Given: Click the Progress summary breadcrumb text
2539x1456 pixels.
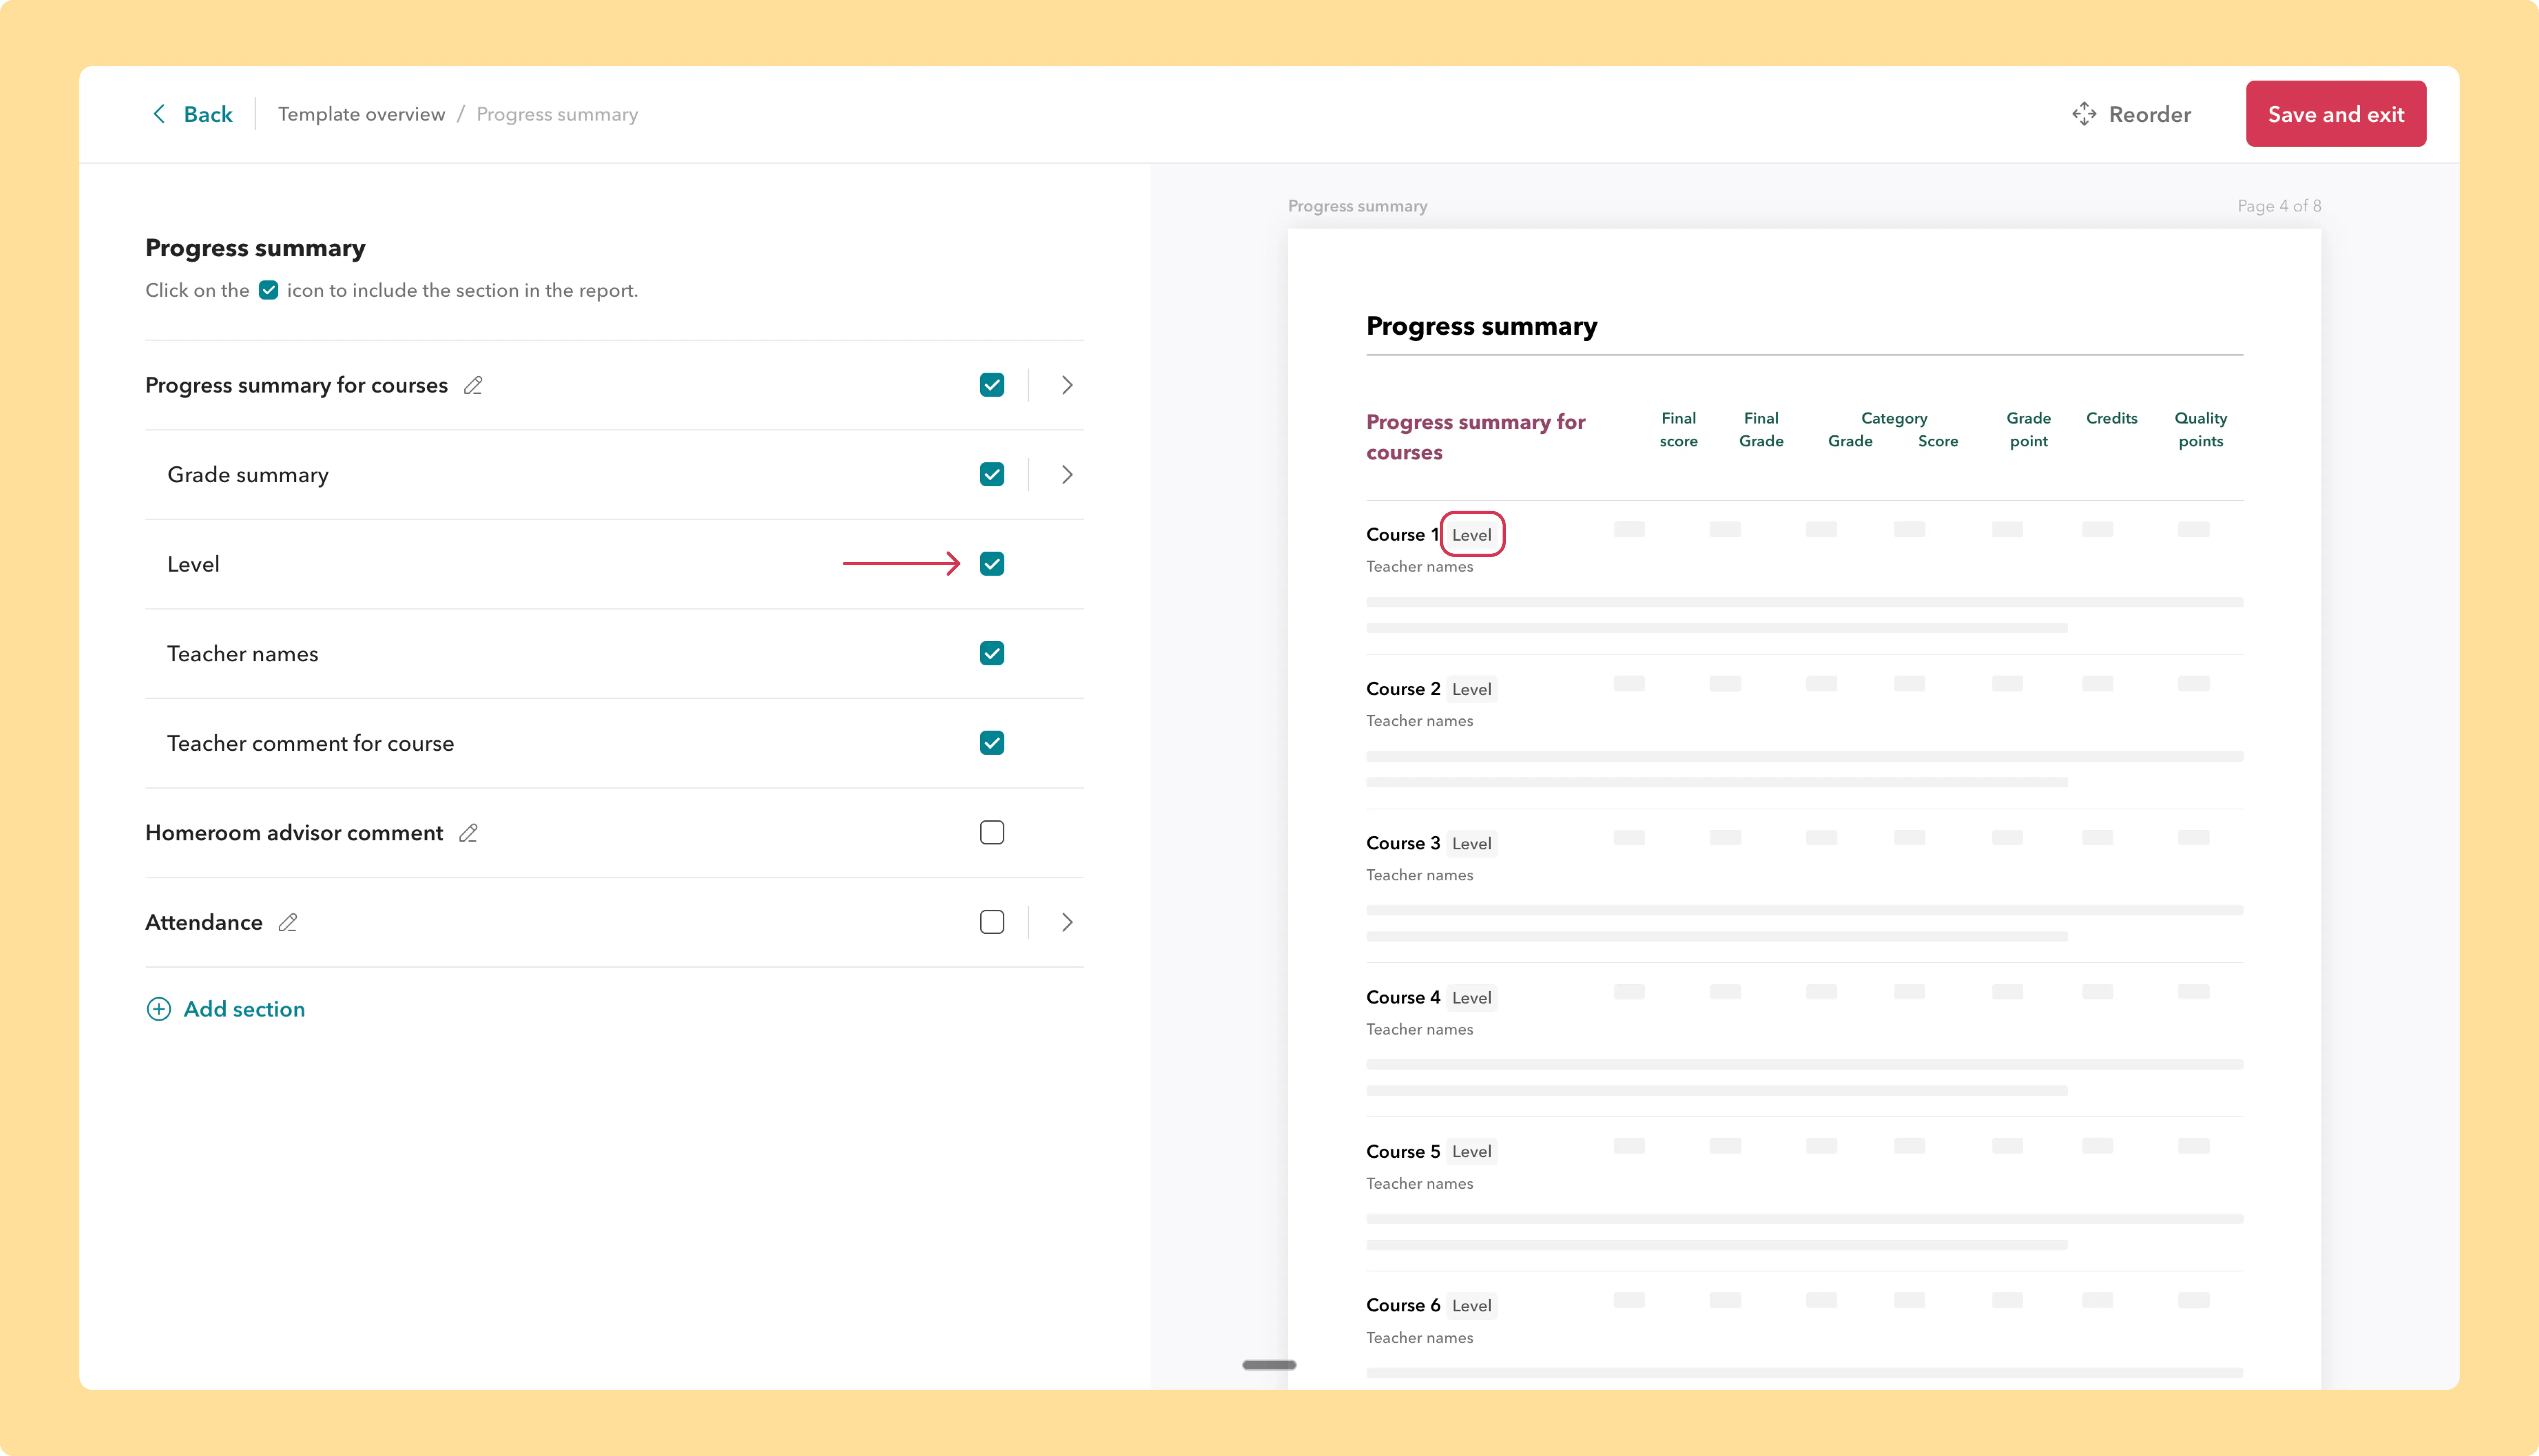Looking at the screenshot, I should [557, 114].
